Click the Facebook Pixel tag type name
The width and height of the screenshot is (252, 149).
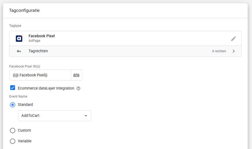(x=42, y=36)
